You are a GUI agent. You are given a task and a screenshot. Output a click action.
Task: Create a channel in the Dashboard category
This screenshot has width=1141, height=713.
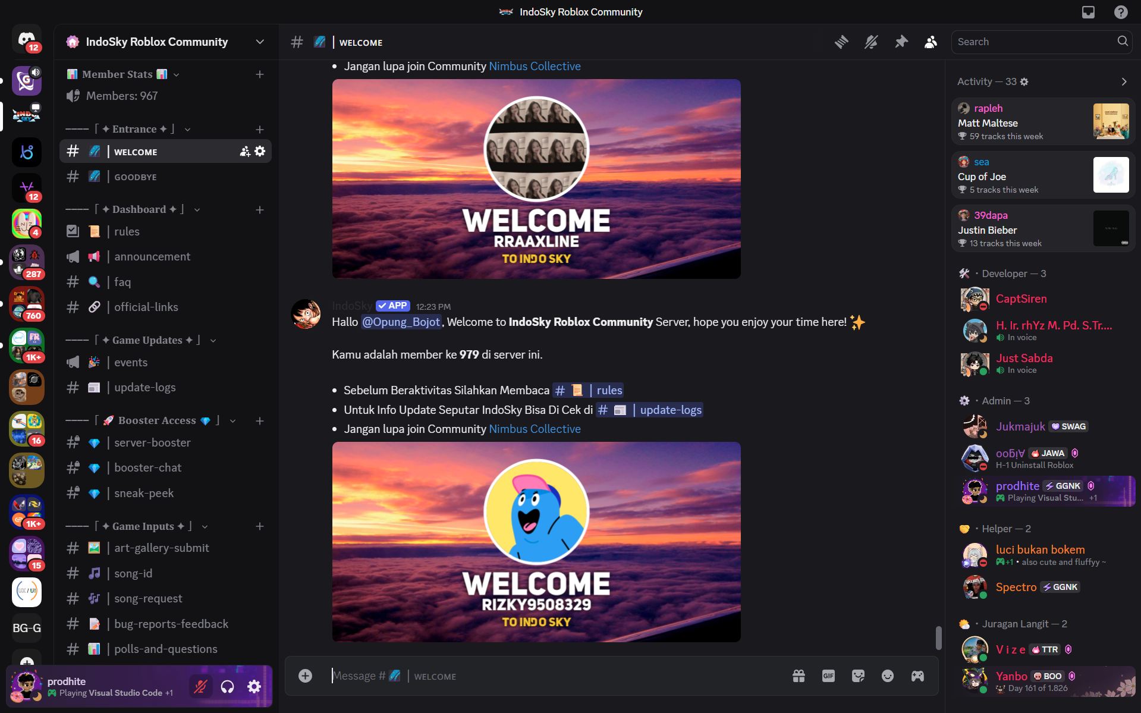click(260, 210)
